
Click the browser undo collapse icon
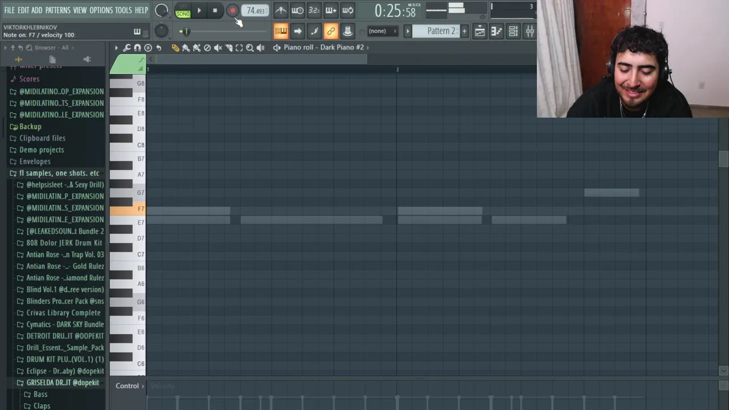coord(21,48)
